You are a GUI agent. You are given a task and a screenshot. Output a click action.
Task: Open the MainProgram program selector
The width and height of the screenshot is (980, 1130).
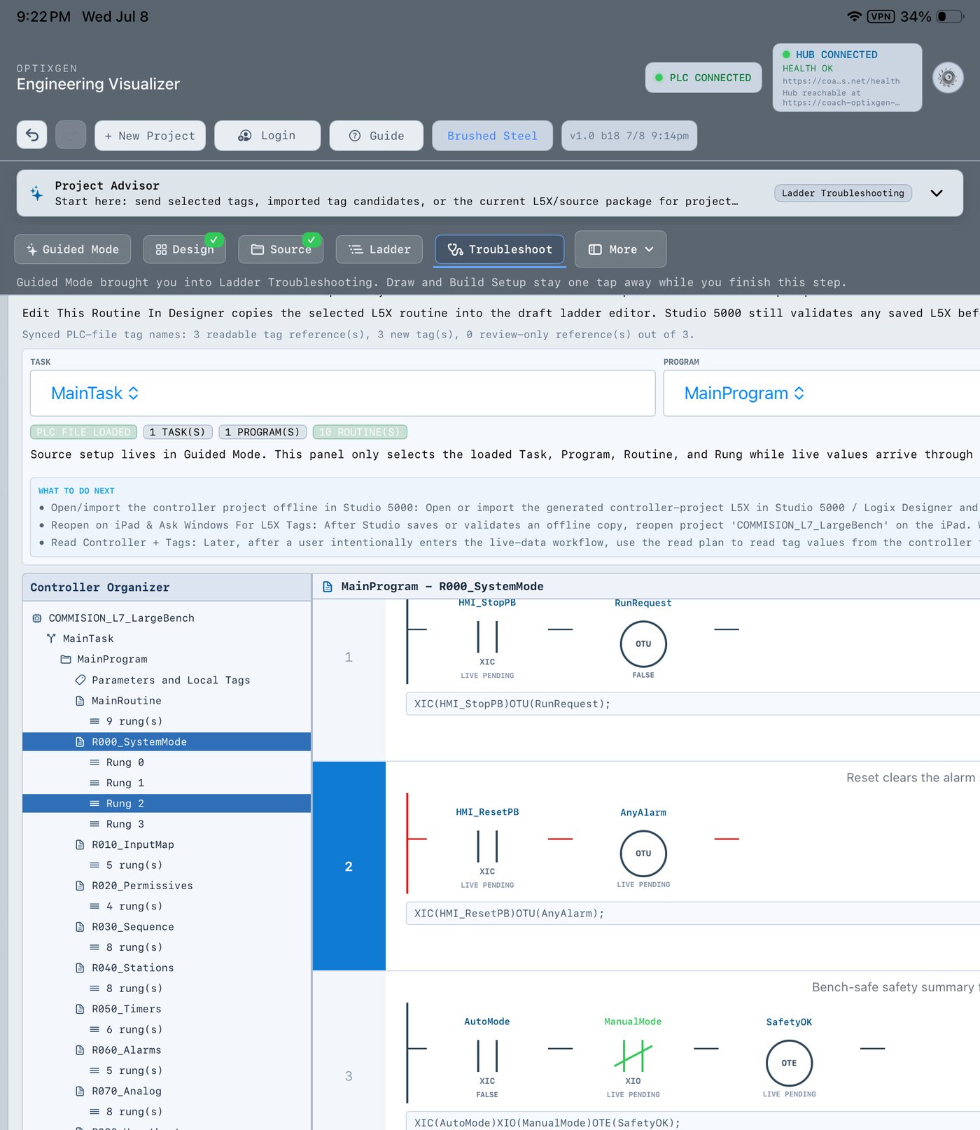point(821,393)
